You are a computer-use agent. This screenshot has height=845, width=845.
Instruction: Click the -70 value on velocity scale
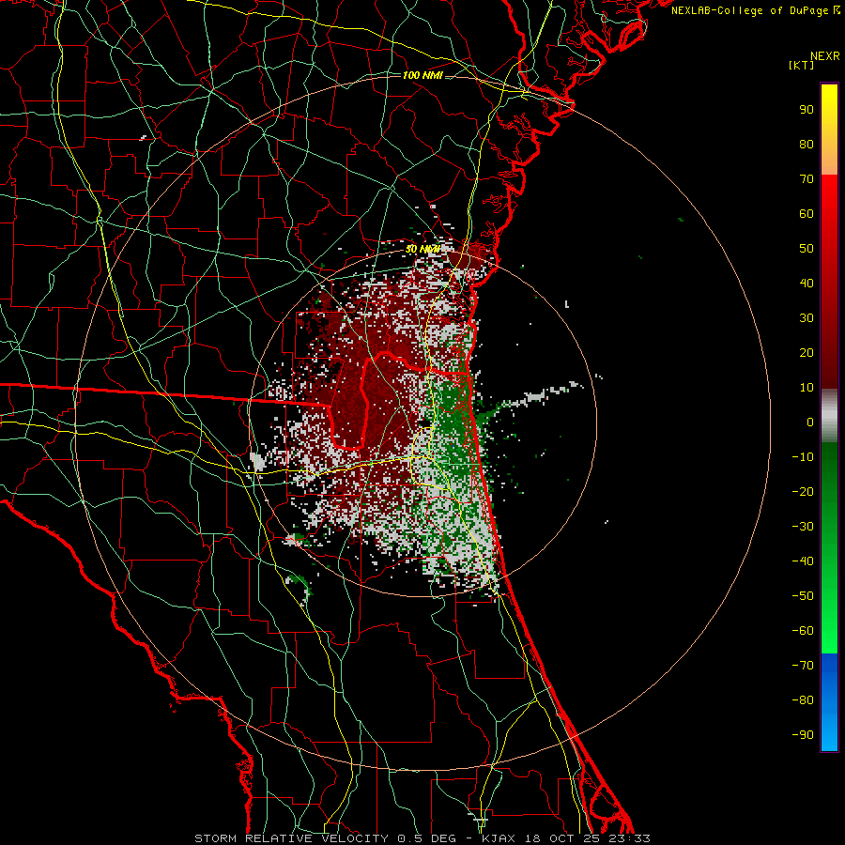803,666
